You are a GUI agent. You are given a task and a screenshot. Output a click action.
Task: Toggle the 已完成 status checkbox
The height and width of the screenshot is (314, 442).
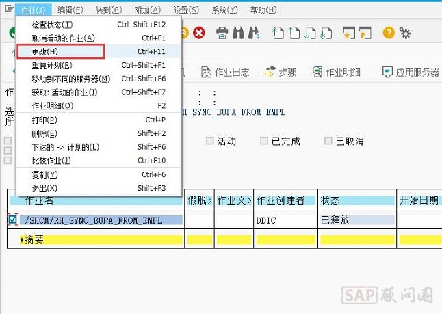(264, 141)
